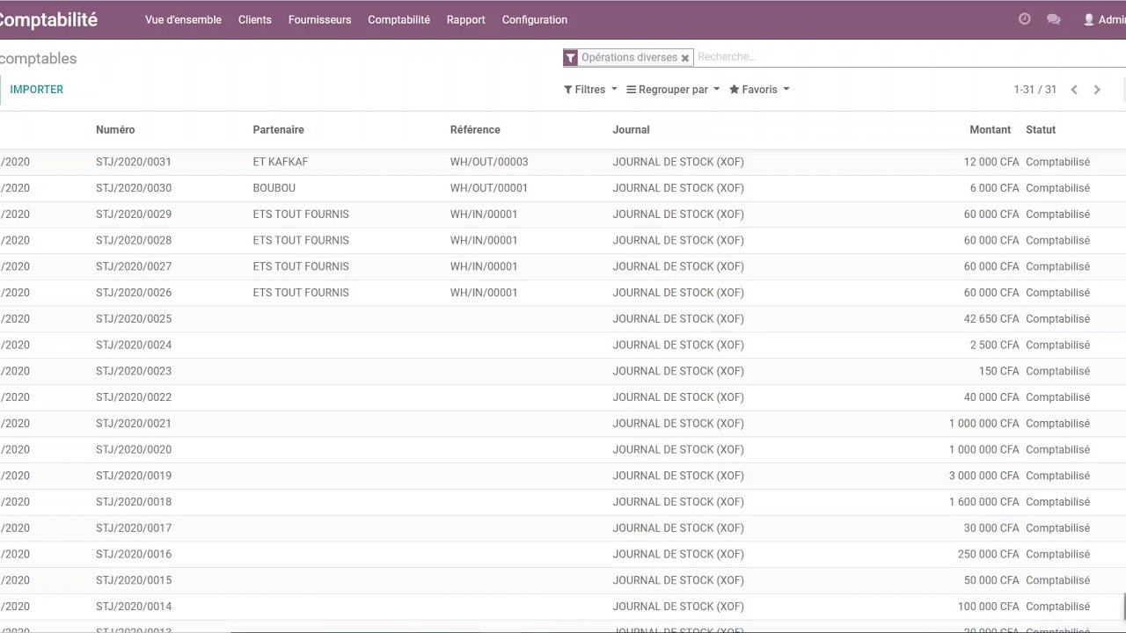Click the 50 000 CFA amount
This screenshot has height=633, width=1126.
pos(991,580)
